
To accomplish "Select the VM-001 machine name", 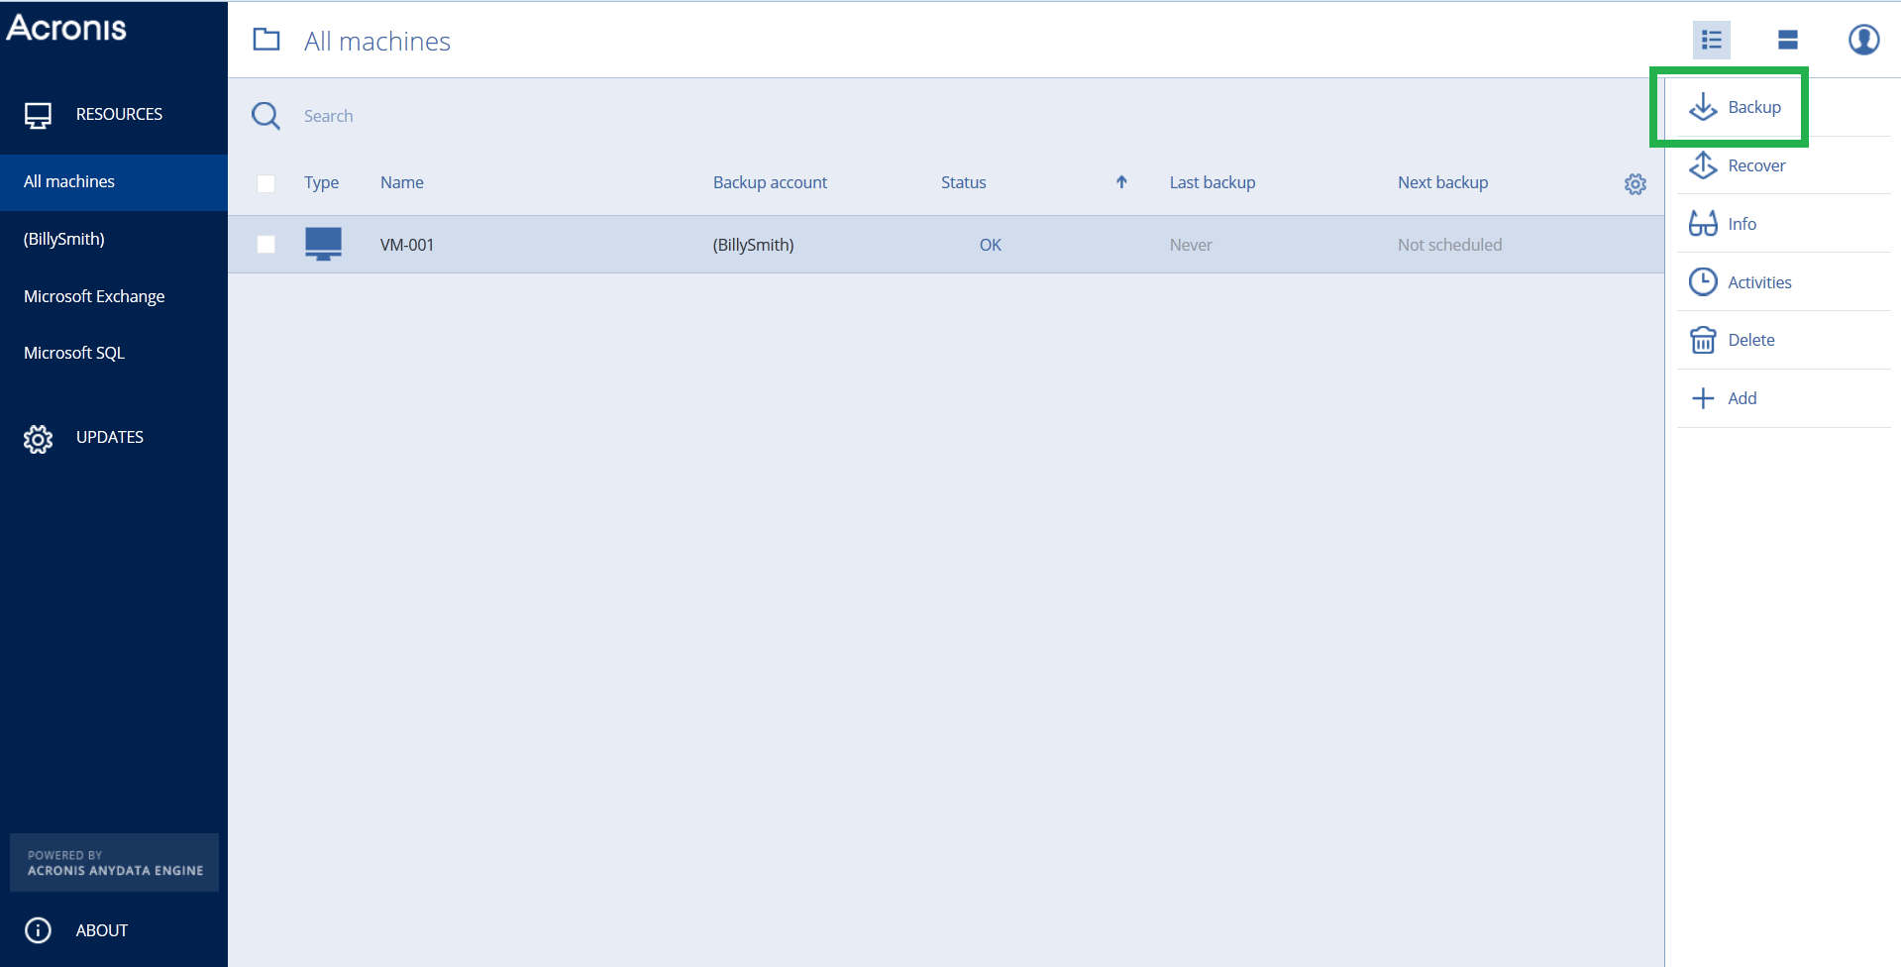I will tap(407, 245).
